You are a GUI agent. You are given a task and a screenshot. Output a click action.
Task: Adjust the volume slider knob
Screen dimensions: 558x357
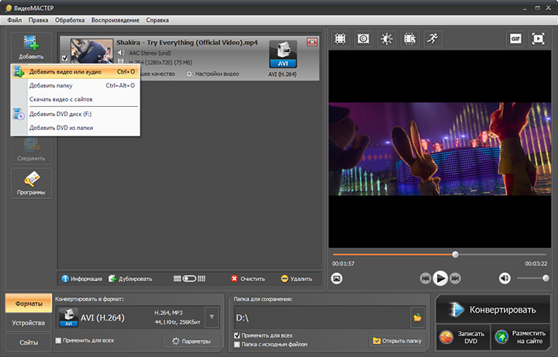click(546, 279)
